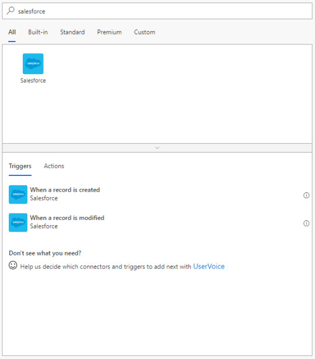Click the Salesforce icon beside "When a record is created"

pyautogui.click(x=18, y=194)
